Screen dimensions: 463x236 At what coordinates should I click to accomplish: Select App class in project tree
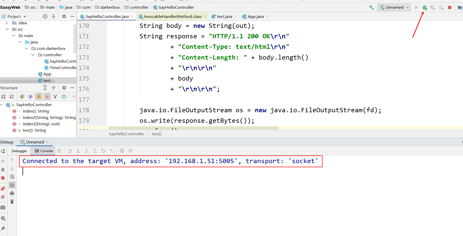pos(45,74)
